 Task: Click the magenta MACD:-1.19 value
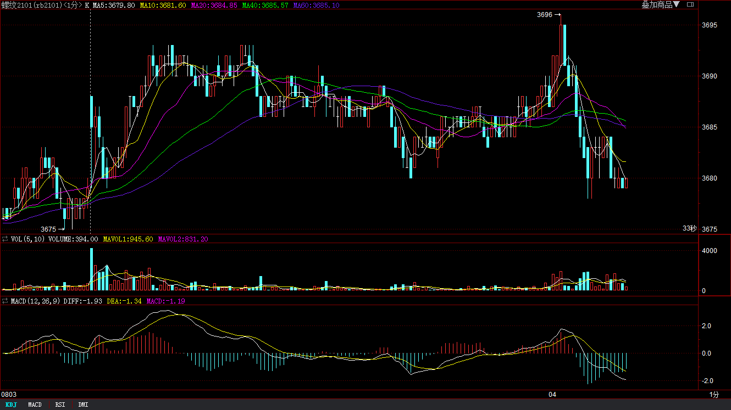tap(165, 301)
